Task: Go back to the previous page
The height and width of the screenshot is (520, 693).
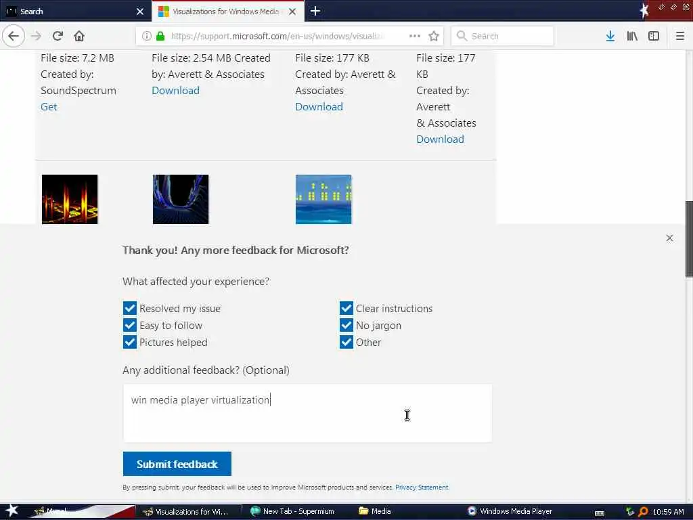Action: pyautogui.click(x=14, y=36)
